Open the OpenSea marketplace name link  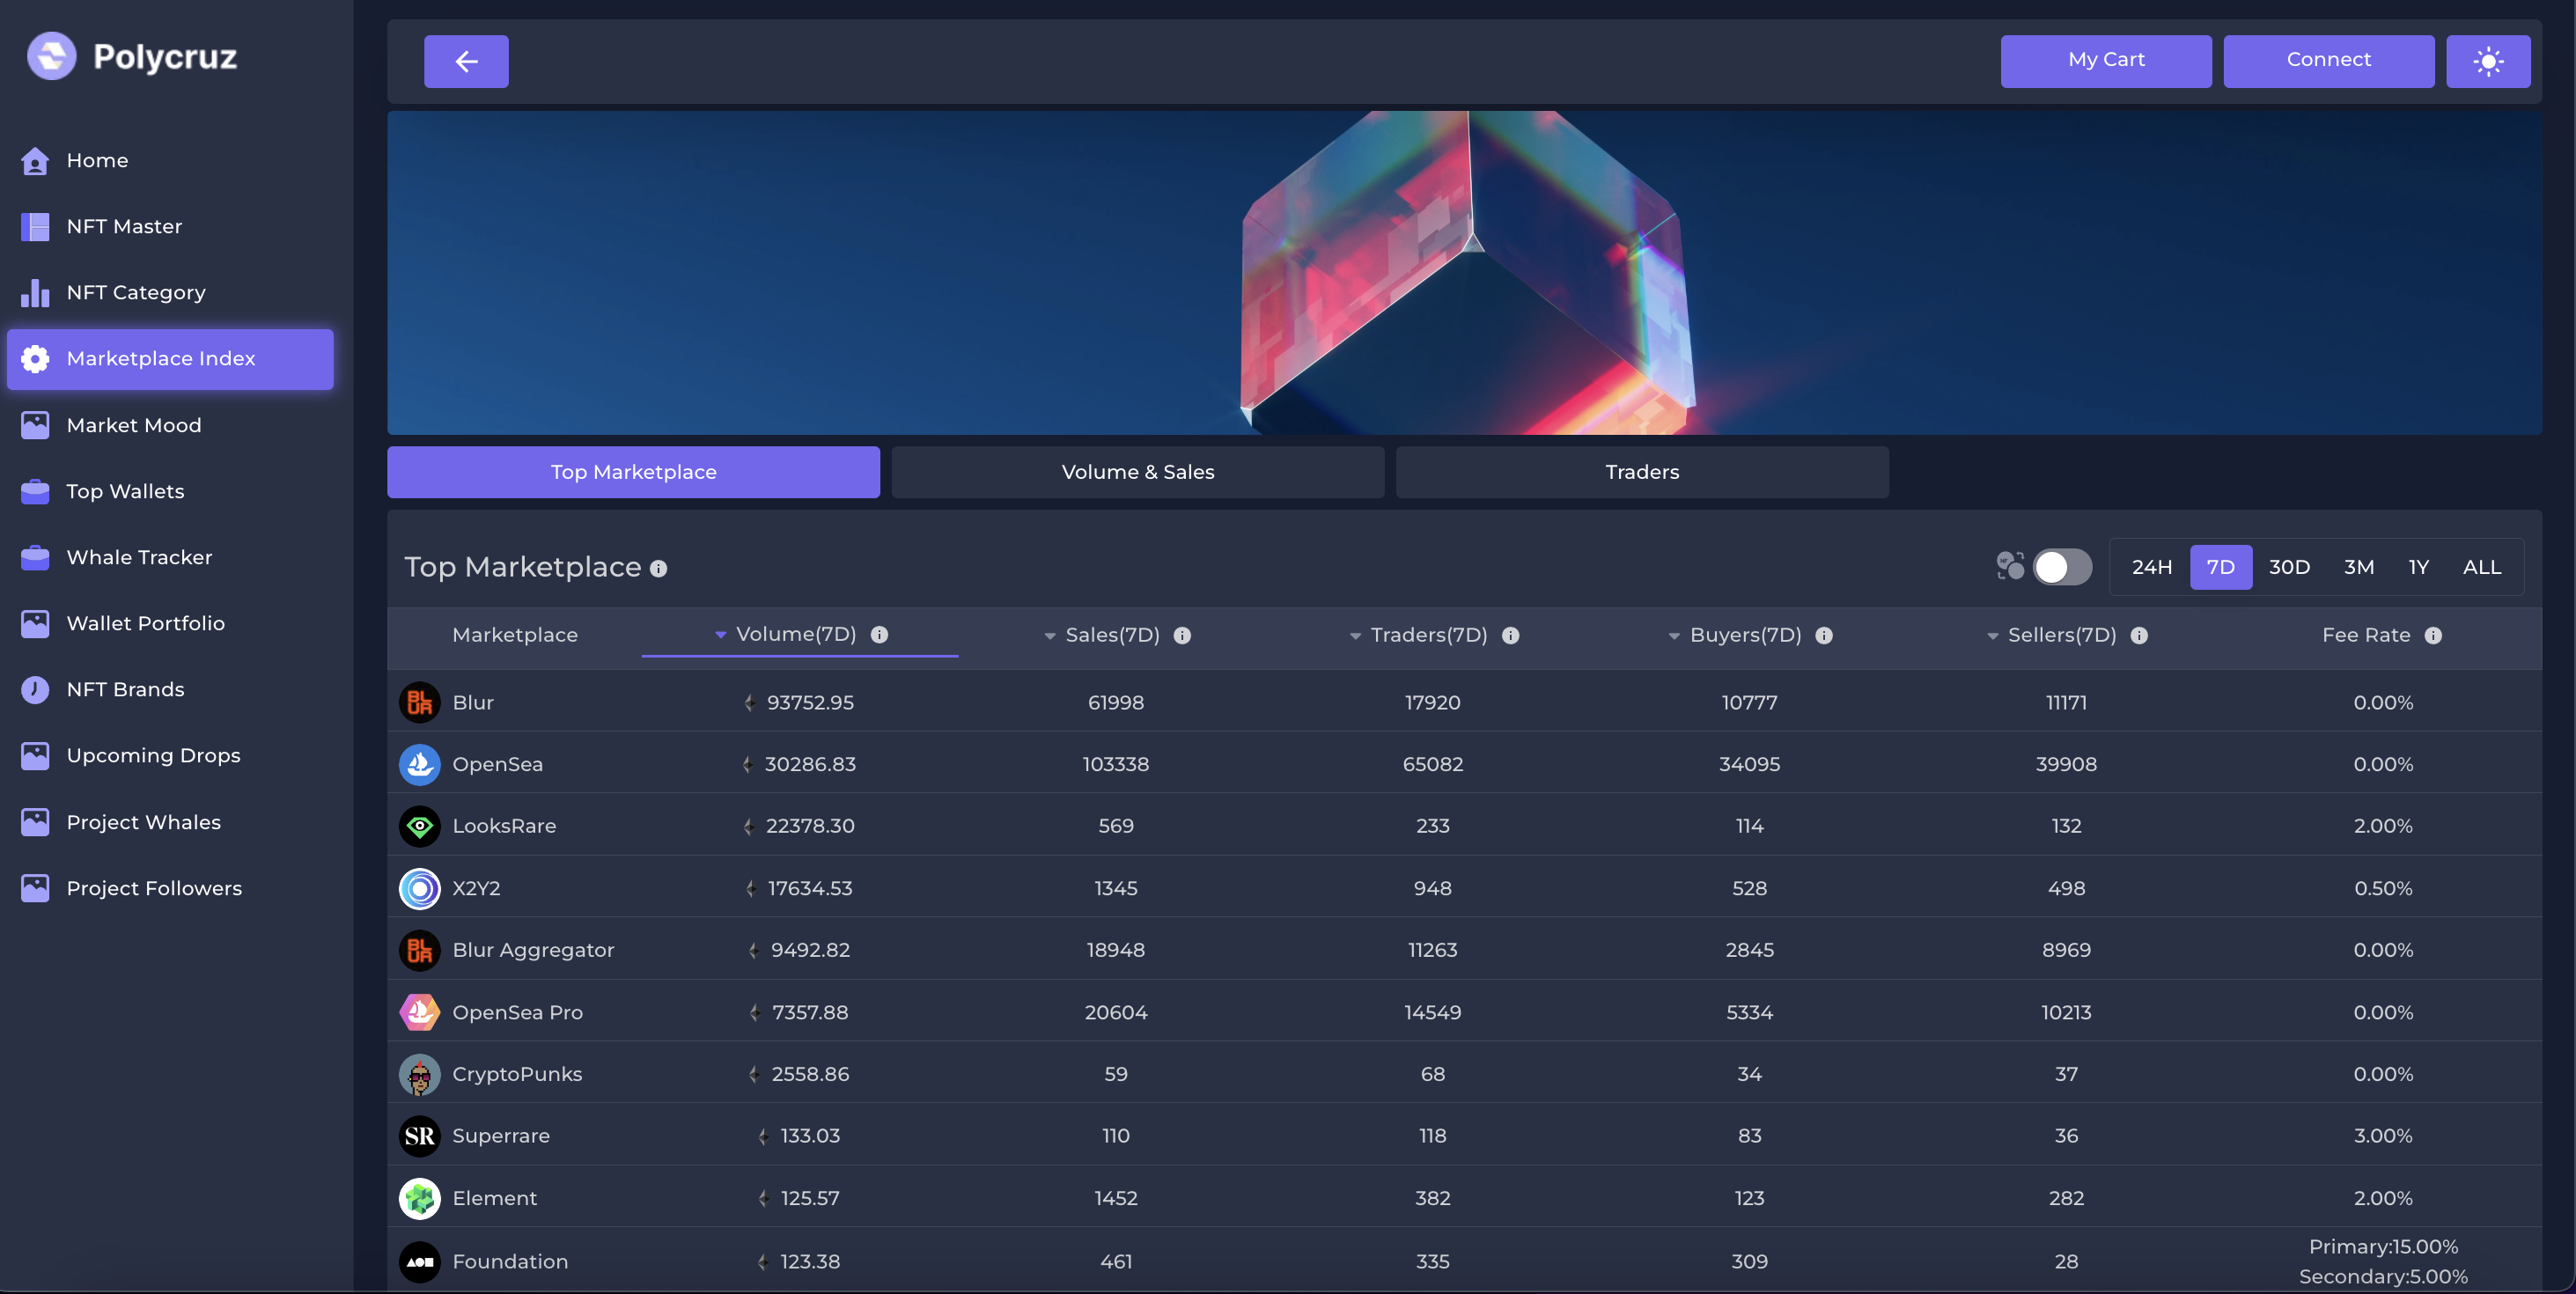point(497,764)
